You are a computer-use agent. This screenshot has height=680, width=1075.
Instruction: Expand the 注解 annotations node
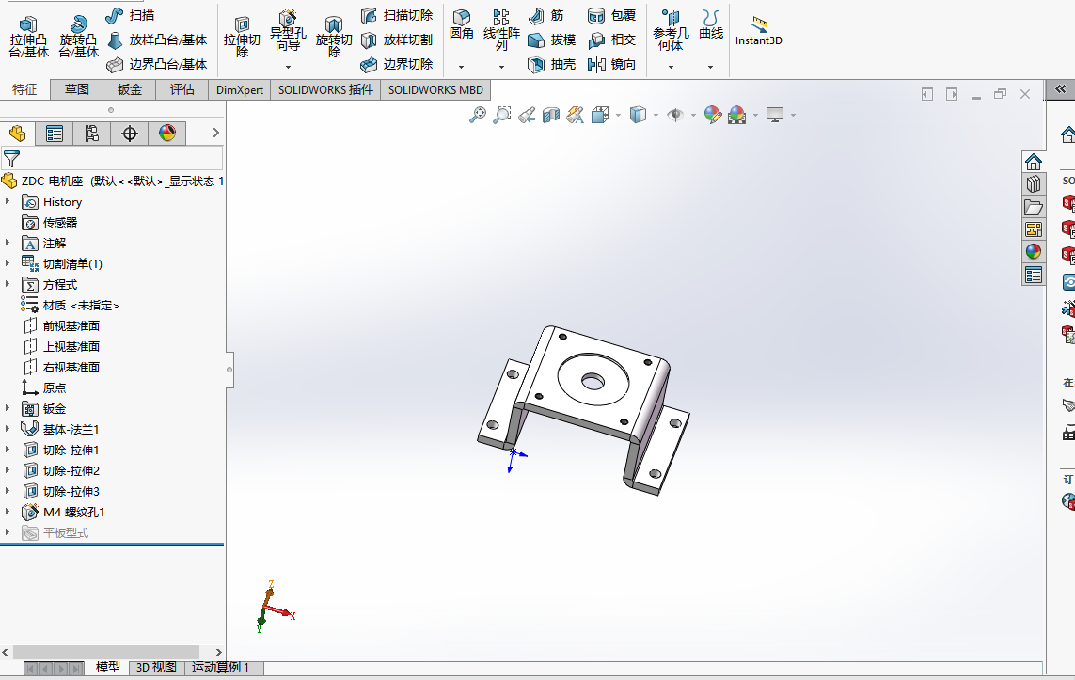pos(8,243)
